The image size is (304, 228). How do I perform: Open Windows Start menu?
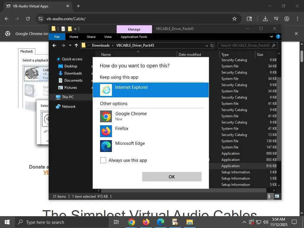7,222
